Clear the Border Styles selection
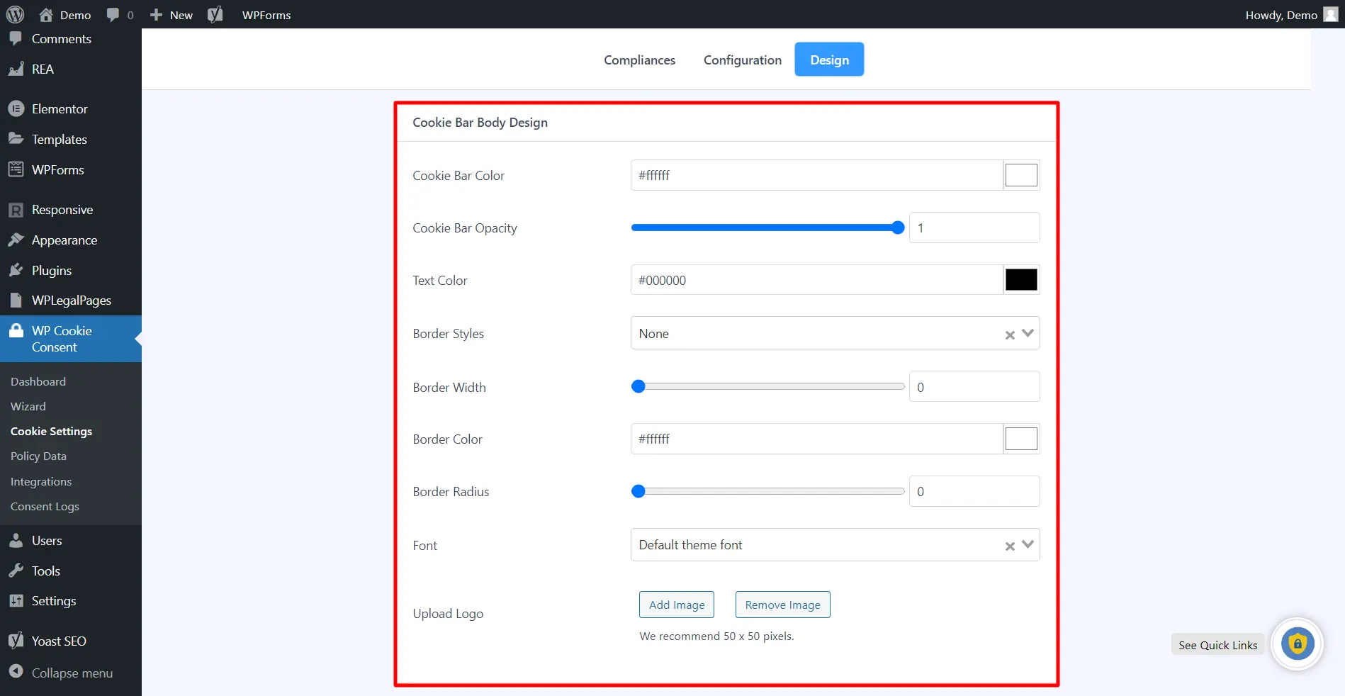 coord(1010,335)
